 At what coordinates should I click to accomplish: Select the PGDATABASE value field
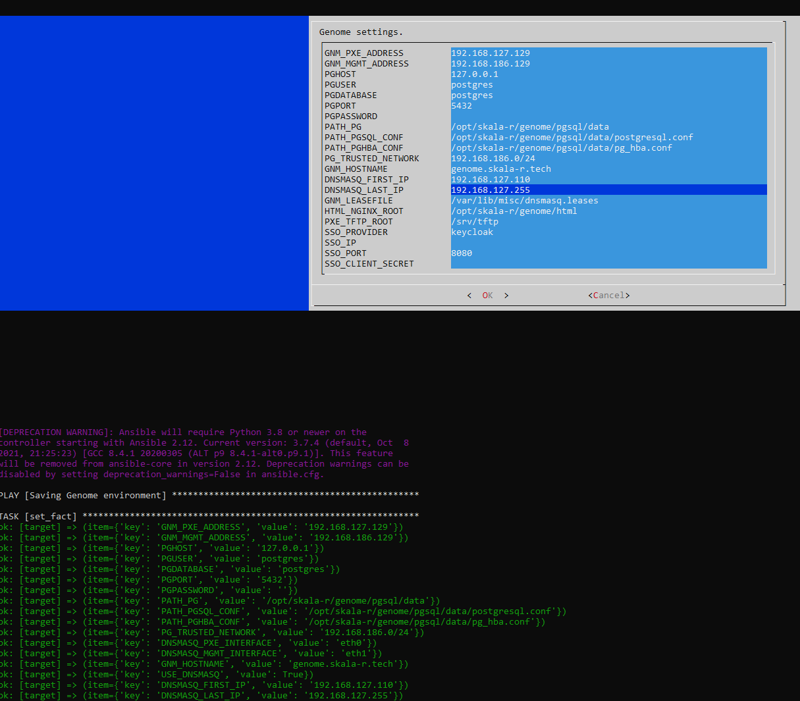[608, 95]
